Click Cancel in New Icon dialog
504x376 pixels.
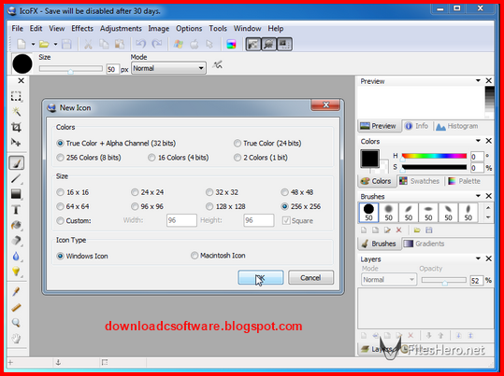(310, 277)
